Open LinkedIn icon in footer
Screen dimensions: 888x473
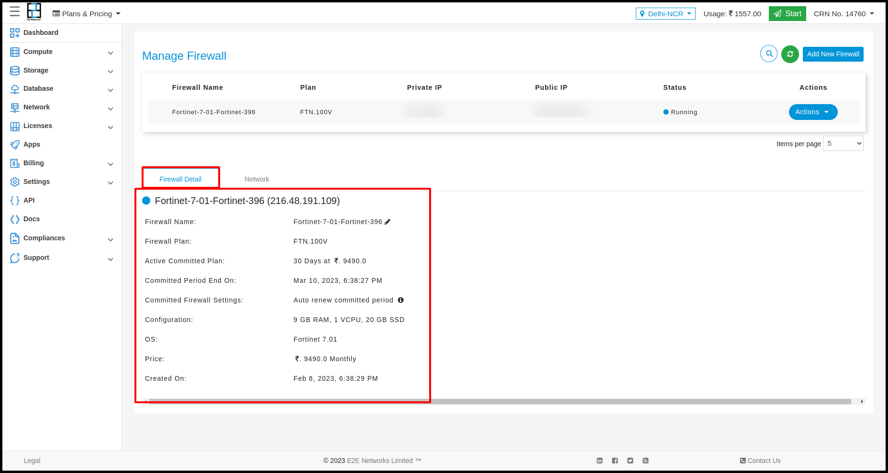pos(599,461)
